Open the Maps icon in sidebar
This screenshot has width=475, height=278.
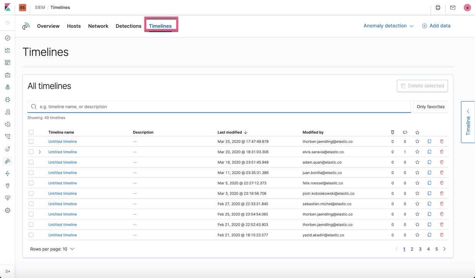tap(7, 87)
